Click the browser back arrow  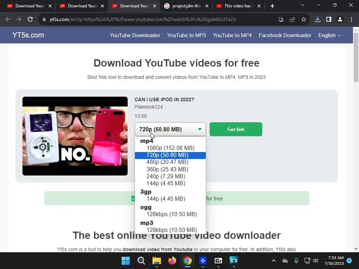(x=8, y=20)
